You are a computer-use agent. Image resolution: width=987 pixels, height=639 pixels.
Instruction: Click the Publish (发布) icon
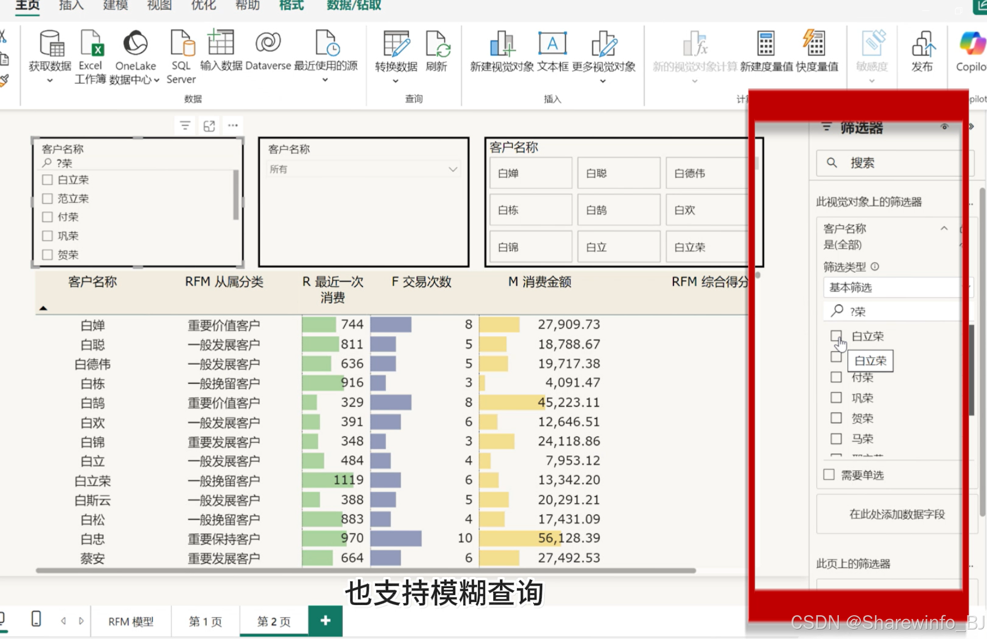coord(922,44)
